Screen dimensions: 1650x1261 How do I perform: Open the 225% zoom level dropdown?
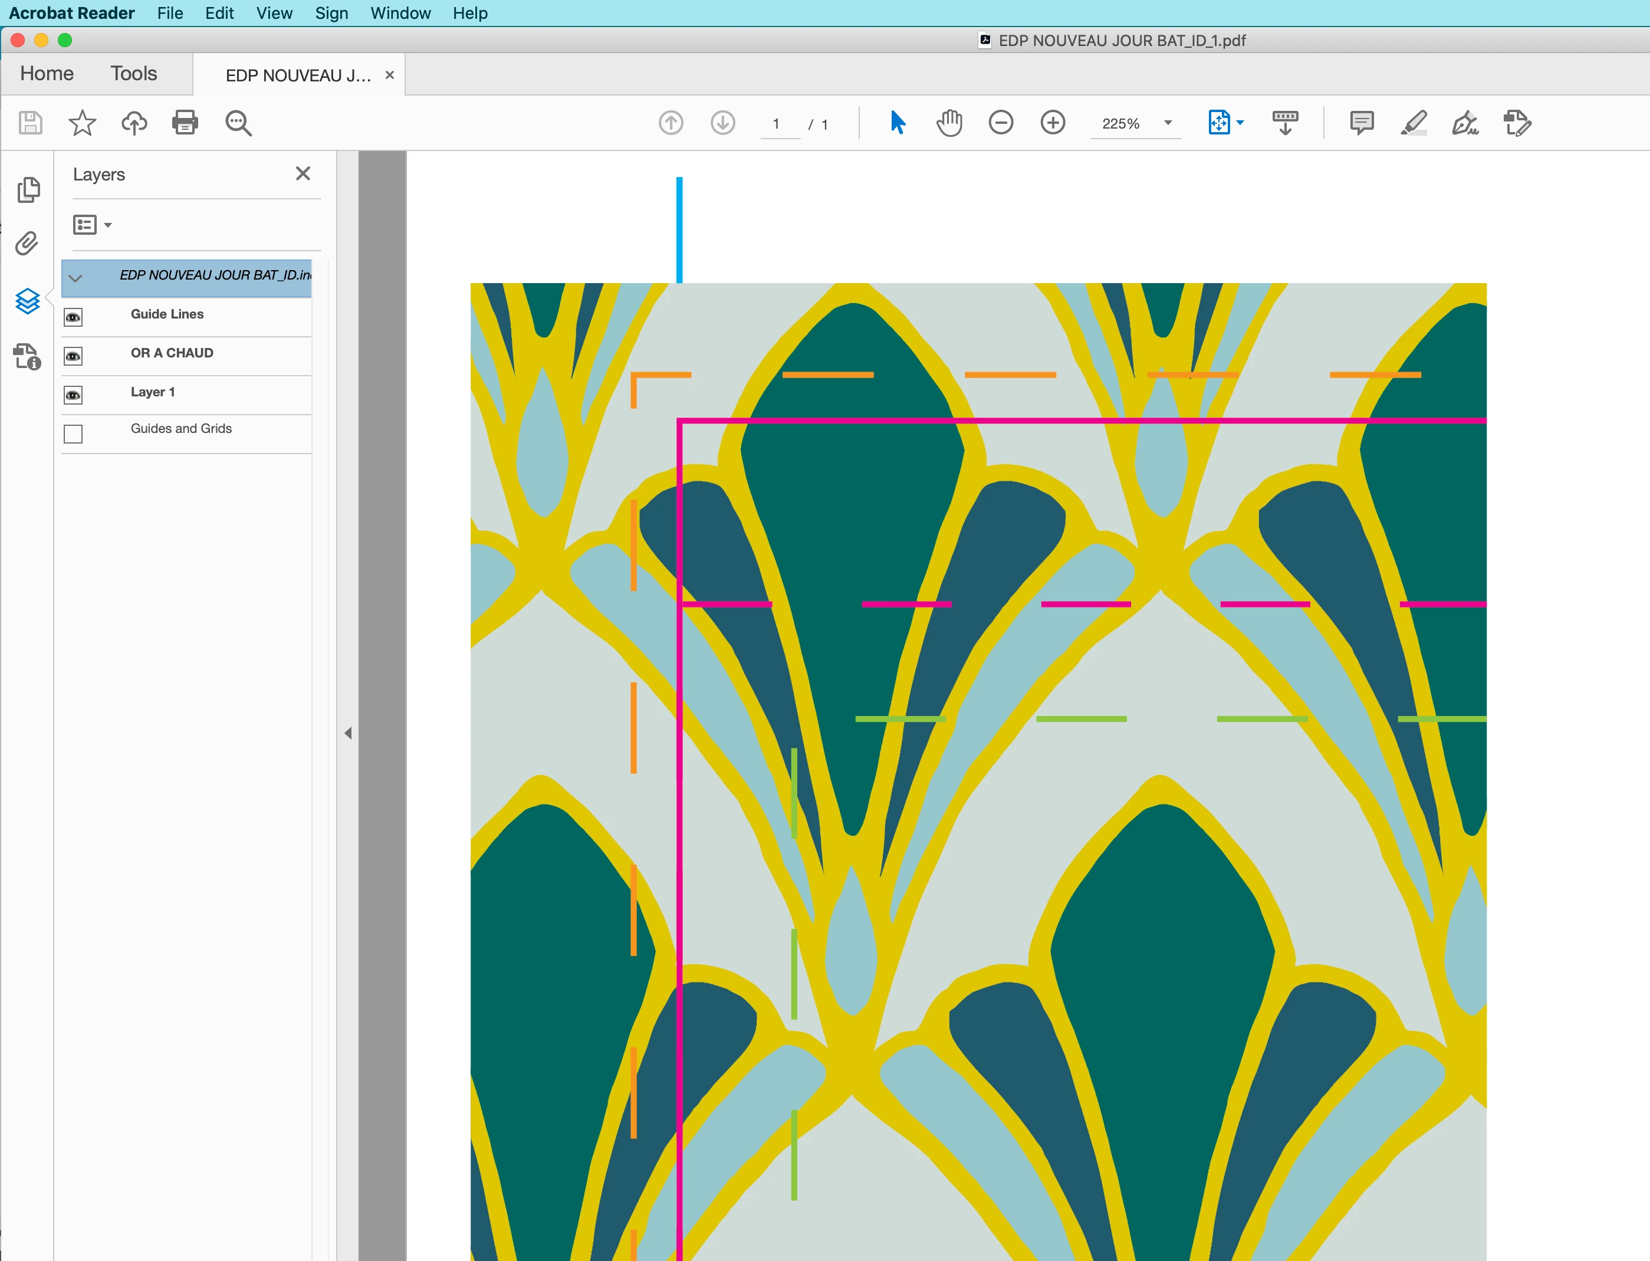(1168, 123)
